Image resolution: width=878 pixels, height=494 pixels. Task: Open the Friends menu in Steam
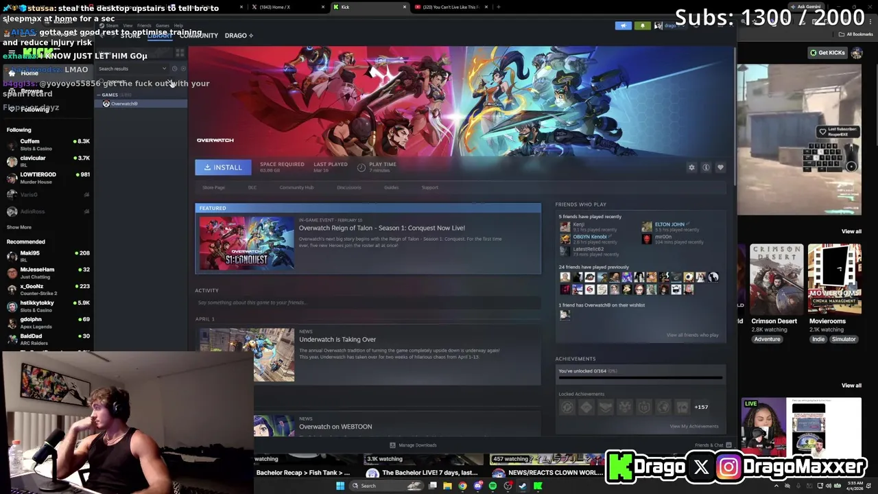[144, 25]
